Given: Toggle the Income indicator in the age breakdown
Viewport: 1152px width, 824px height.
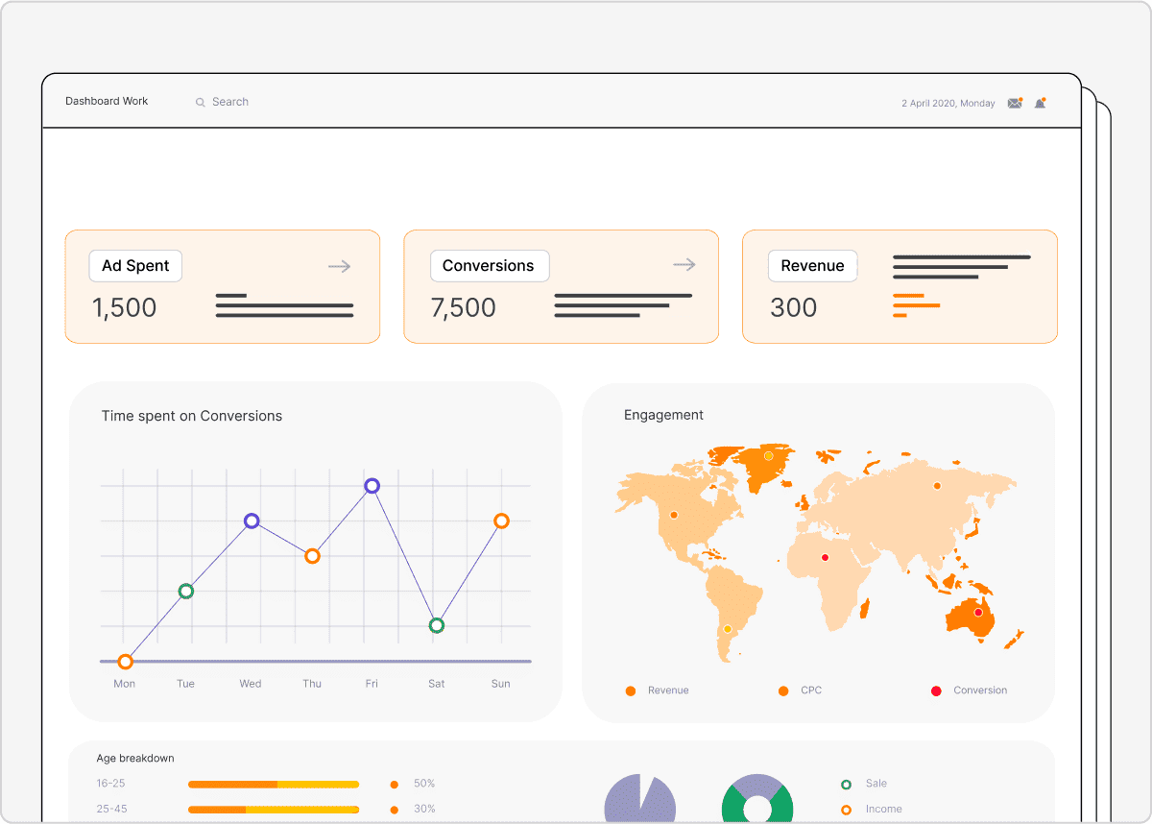Looking at the screenshot, I should [x=846, y=809].
